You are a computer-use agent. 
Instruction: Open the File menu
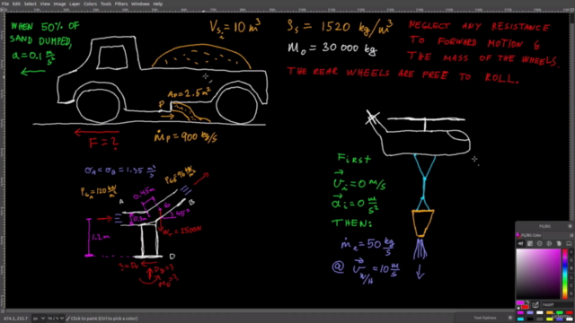pyautogui.click(x=5, y=4)
